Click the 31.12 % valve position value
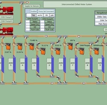Image resolution: width=107 pixels, height=105 pixels. (45, 46)
